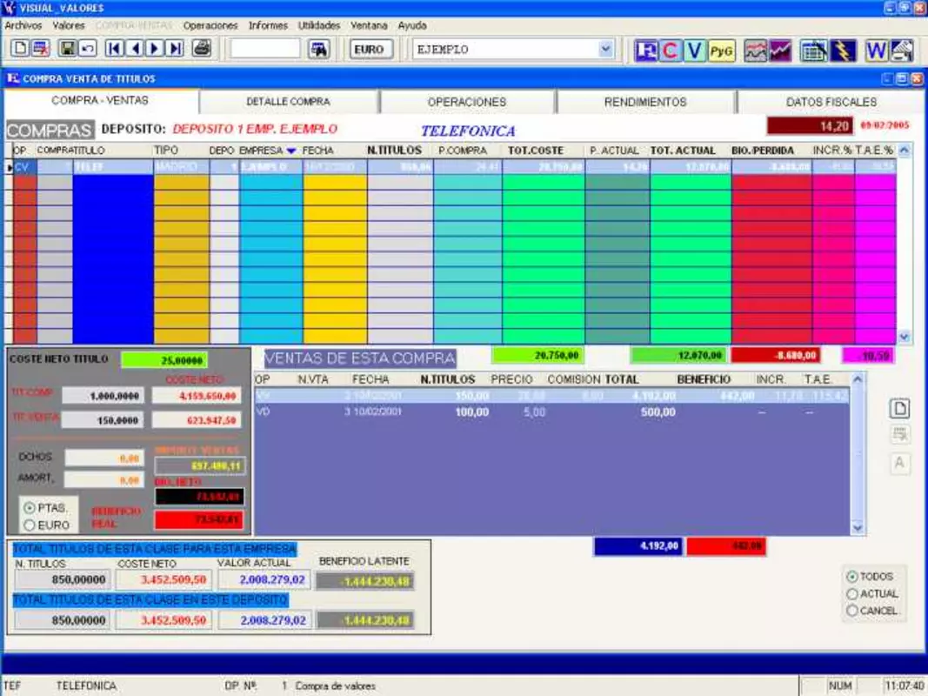Click new sale page icon beside ventas list

pyautogui.click(x=899, y=408)
